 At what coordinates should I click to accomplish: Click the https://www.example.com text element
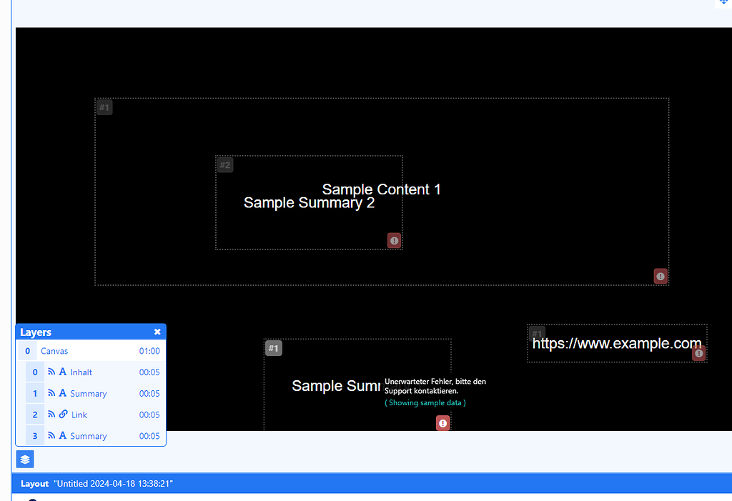616,344
